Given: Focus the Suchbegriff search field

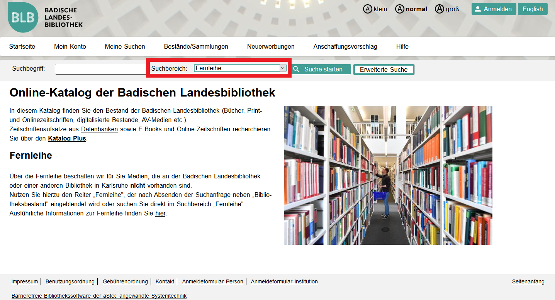Looking at the screenshot, I should [100, 69].
